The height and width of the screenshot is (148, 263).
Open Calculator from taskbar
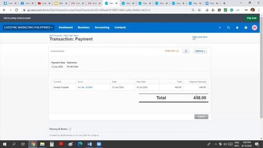tap(52, 144)
